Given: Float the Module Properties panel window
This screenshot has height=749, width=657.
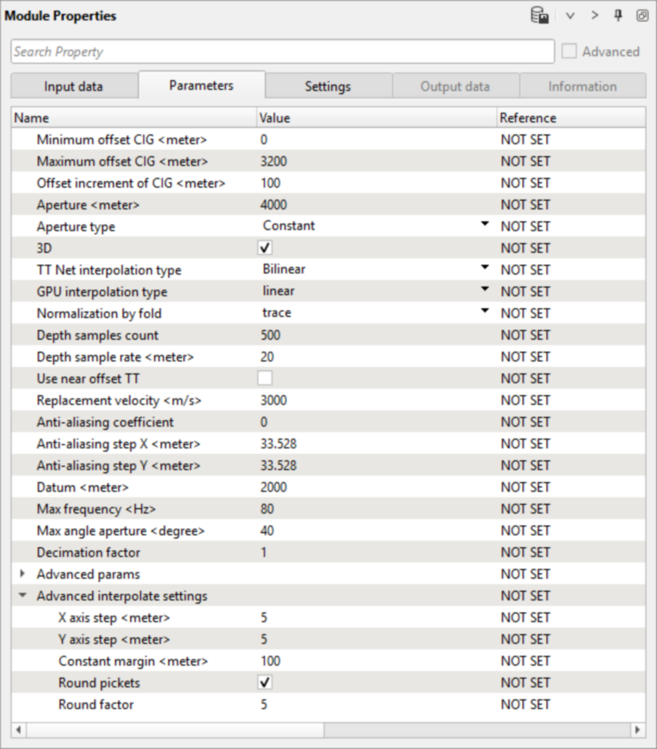Looking at the screenshot, I should point(642,15).
